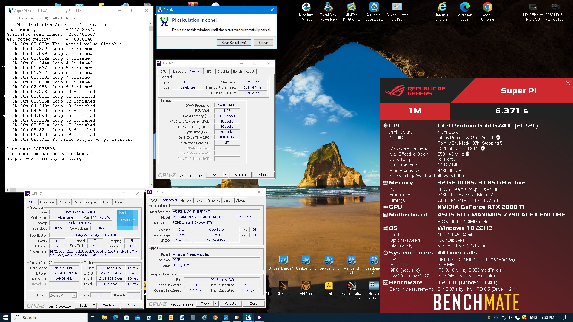Open Calculator from the taskbar
The height and width of the screenshot is (322, 573).
click(193, 318)
